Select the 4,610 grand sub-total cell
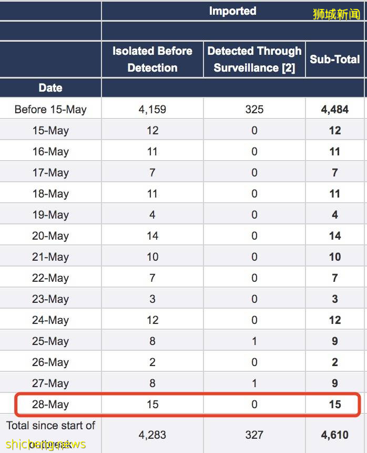This screenshot has width=367, height=453. point(335,435)
